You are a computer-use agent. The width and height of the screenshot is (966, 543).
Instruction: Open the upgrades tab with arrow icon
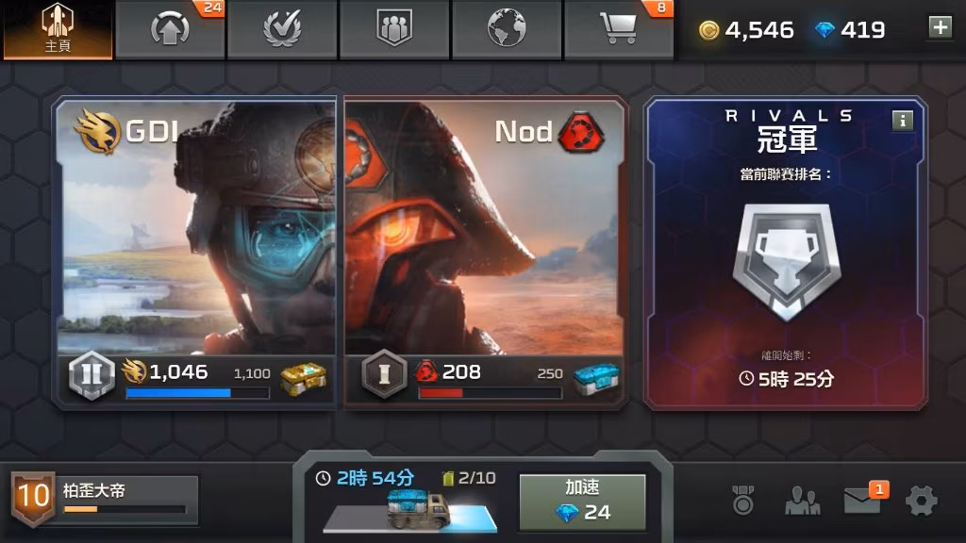(170, 28)
